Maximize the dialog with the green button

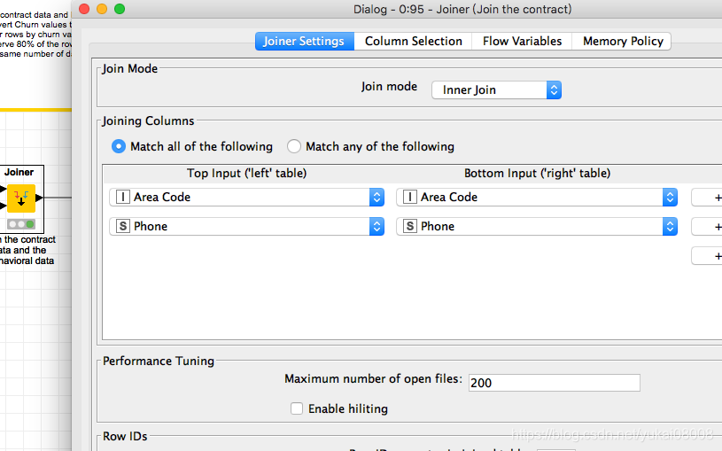tap(120, 9)
